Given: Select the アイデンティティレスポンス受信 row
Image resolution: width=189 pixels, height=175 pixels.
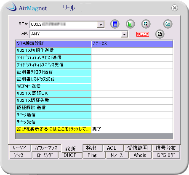Looking at the screenshot, I should click(x=53, y=65).
